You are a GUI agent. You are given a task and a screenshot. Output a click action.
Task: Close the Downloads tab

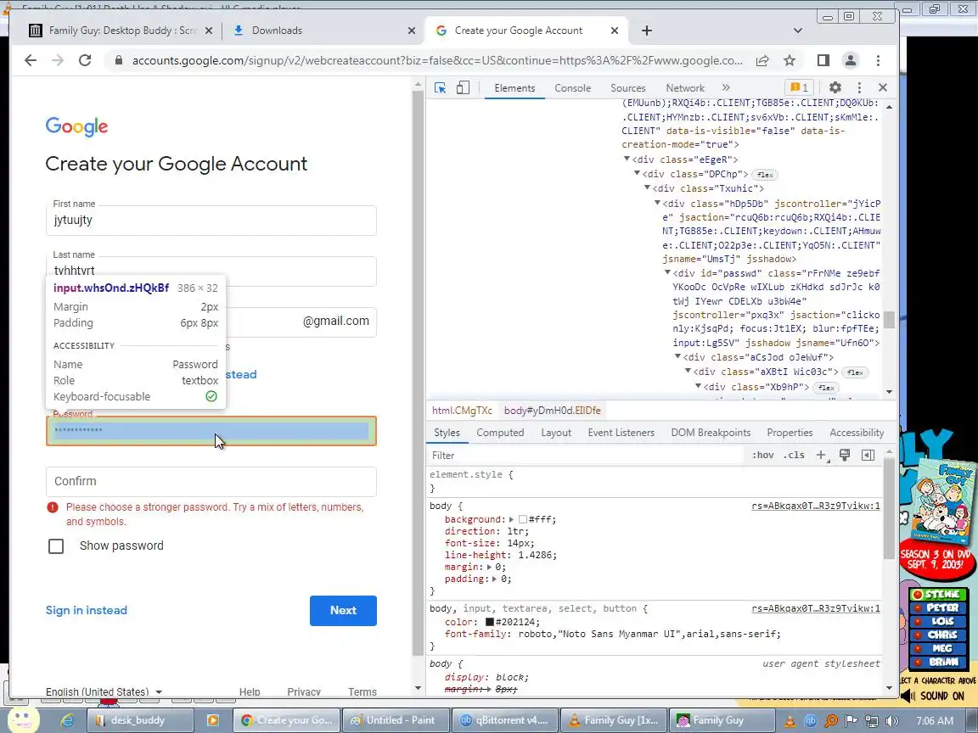tap(412, 31)
